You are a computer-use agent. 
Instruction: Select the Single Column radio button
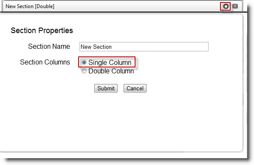pos(84,62)
